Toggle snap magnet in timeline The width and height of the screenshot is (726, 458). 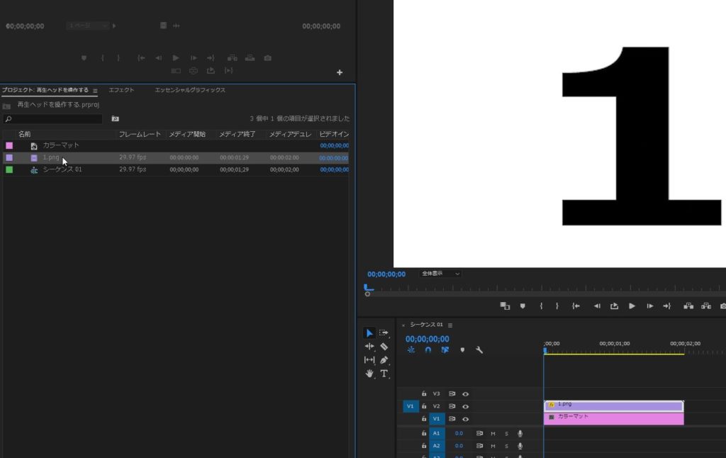tap(428, 350)
